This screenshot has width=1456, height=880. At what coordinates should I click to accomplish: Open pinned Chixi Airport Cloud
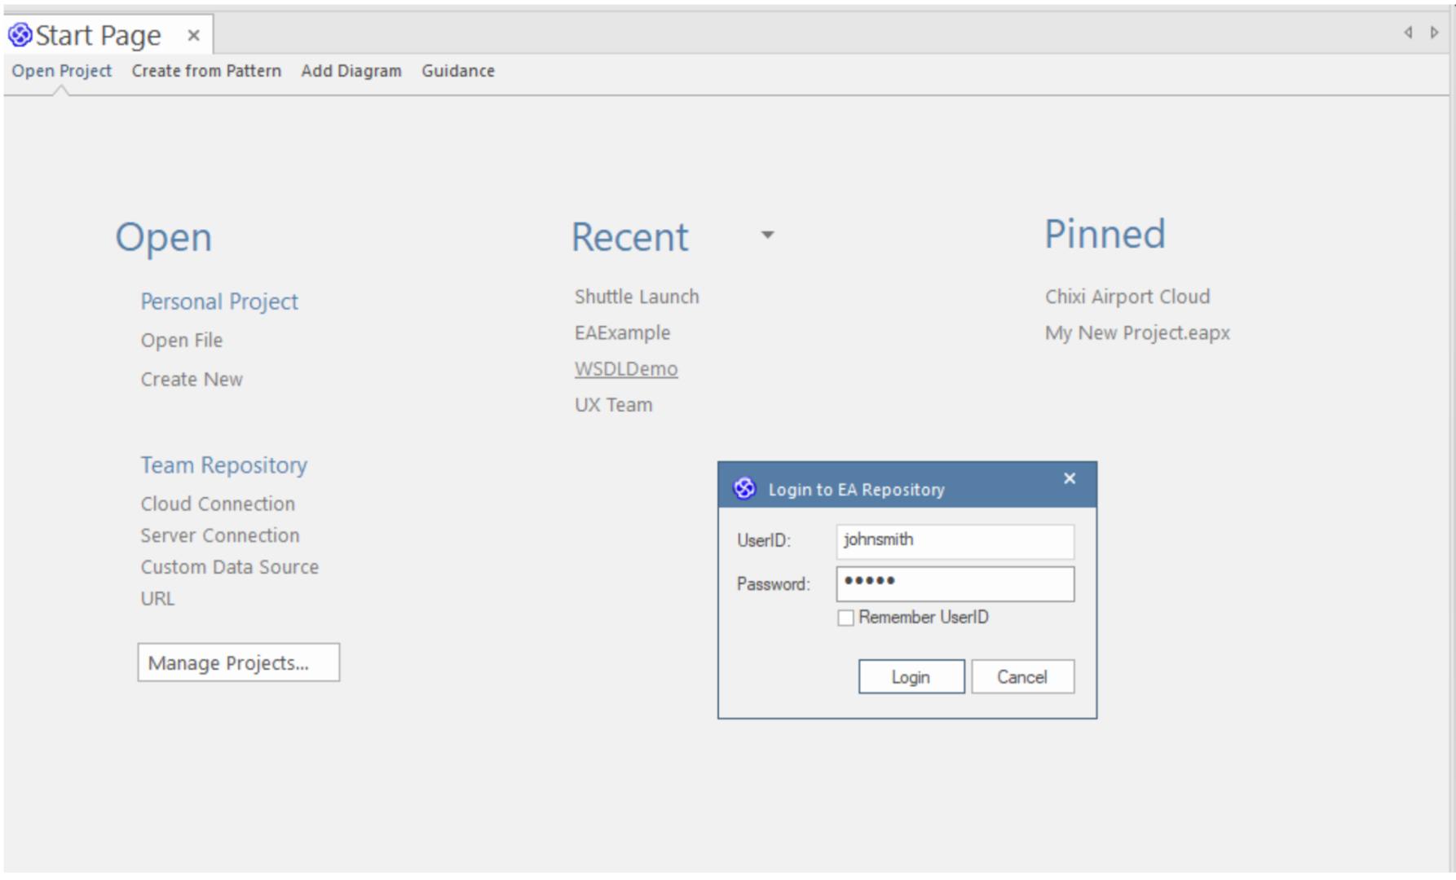pyautogui.click(x=1127, y=297)
